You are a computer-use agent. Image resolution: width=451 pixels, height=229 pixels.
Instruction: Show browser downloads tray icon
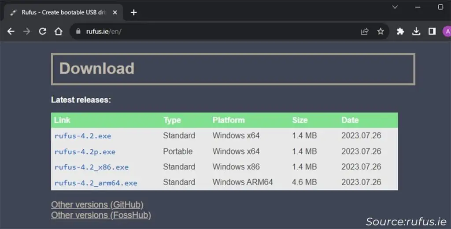tap(416, 31)
